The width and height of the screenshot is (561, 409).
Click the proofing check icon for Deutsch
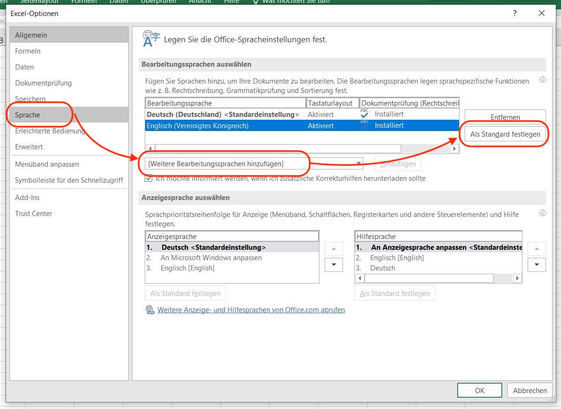364,114
